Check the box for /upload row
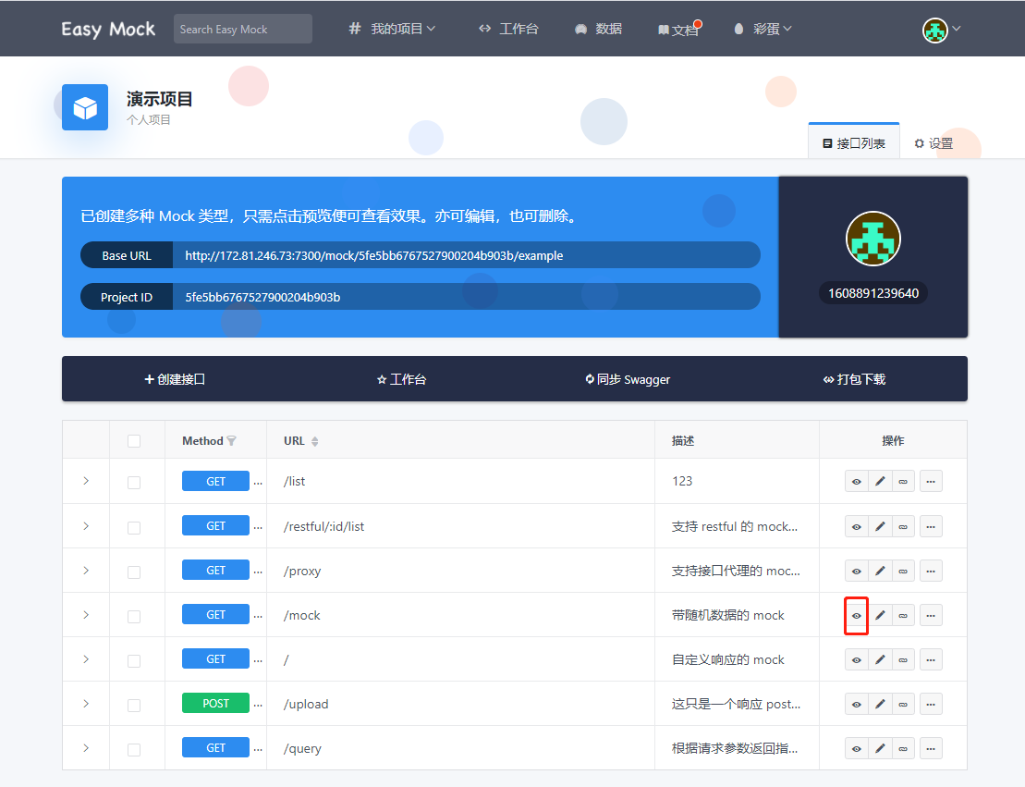 [134, 706]
